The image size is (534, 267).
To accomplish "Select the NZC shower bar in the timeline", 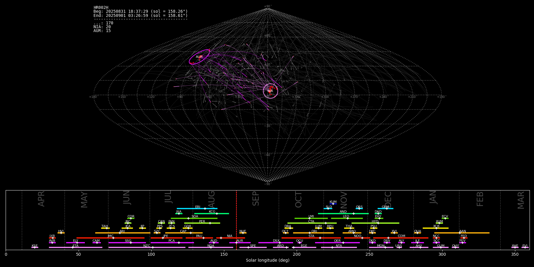I will click(147, 247).
